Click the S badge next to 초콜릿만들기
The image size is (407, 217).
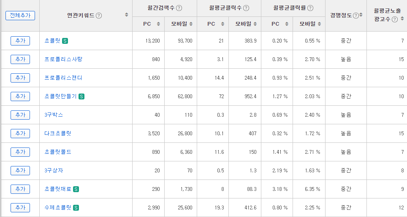(x=81, y=96)
